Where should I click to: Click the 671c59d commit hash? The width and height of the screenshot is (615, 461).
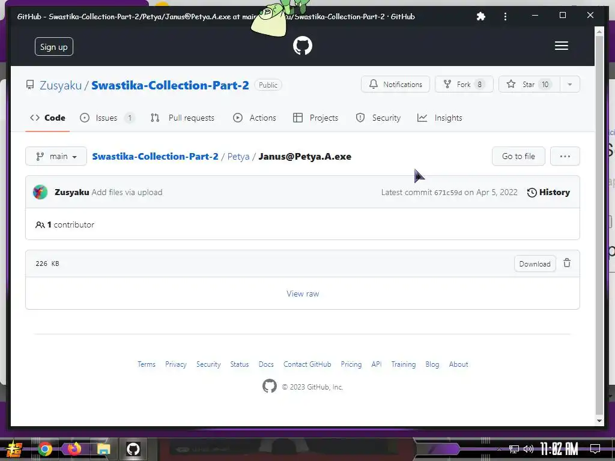pyautogui.click(x=448, y=193)
